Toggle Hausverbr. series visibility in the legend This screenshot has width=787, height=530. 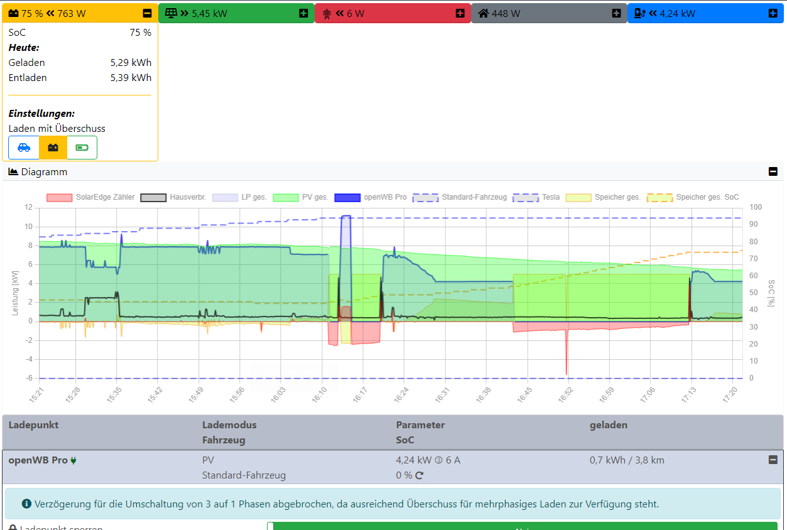[x=173, y=197]
